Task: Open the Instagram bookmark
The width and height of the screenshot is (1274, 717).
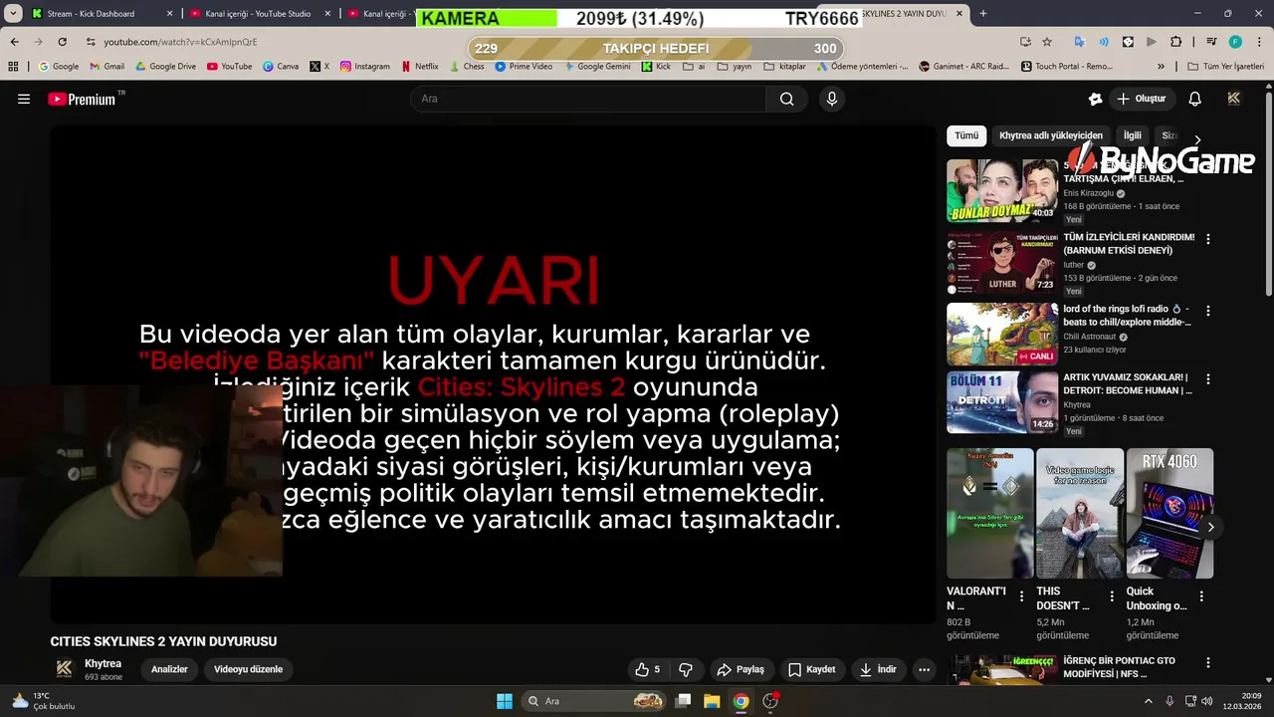Action: (x=364, y=66)
